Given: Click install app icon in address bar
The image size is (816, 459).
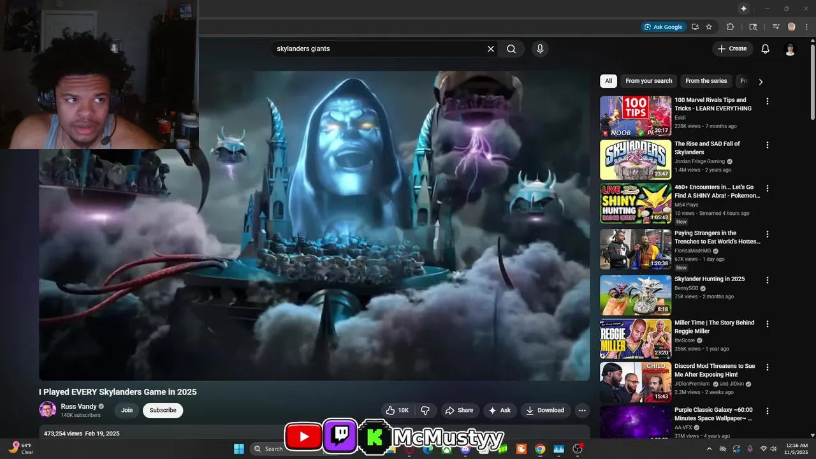Looking at the screenshot, I should [x=695, y=27].
